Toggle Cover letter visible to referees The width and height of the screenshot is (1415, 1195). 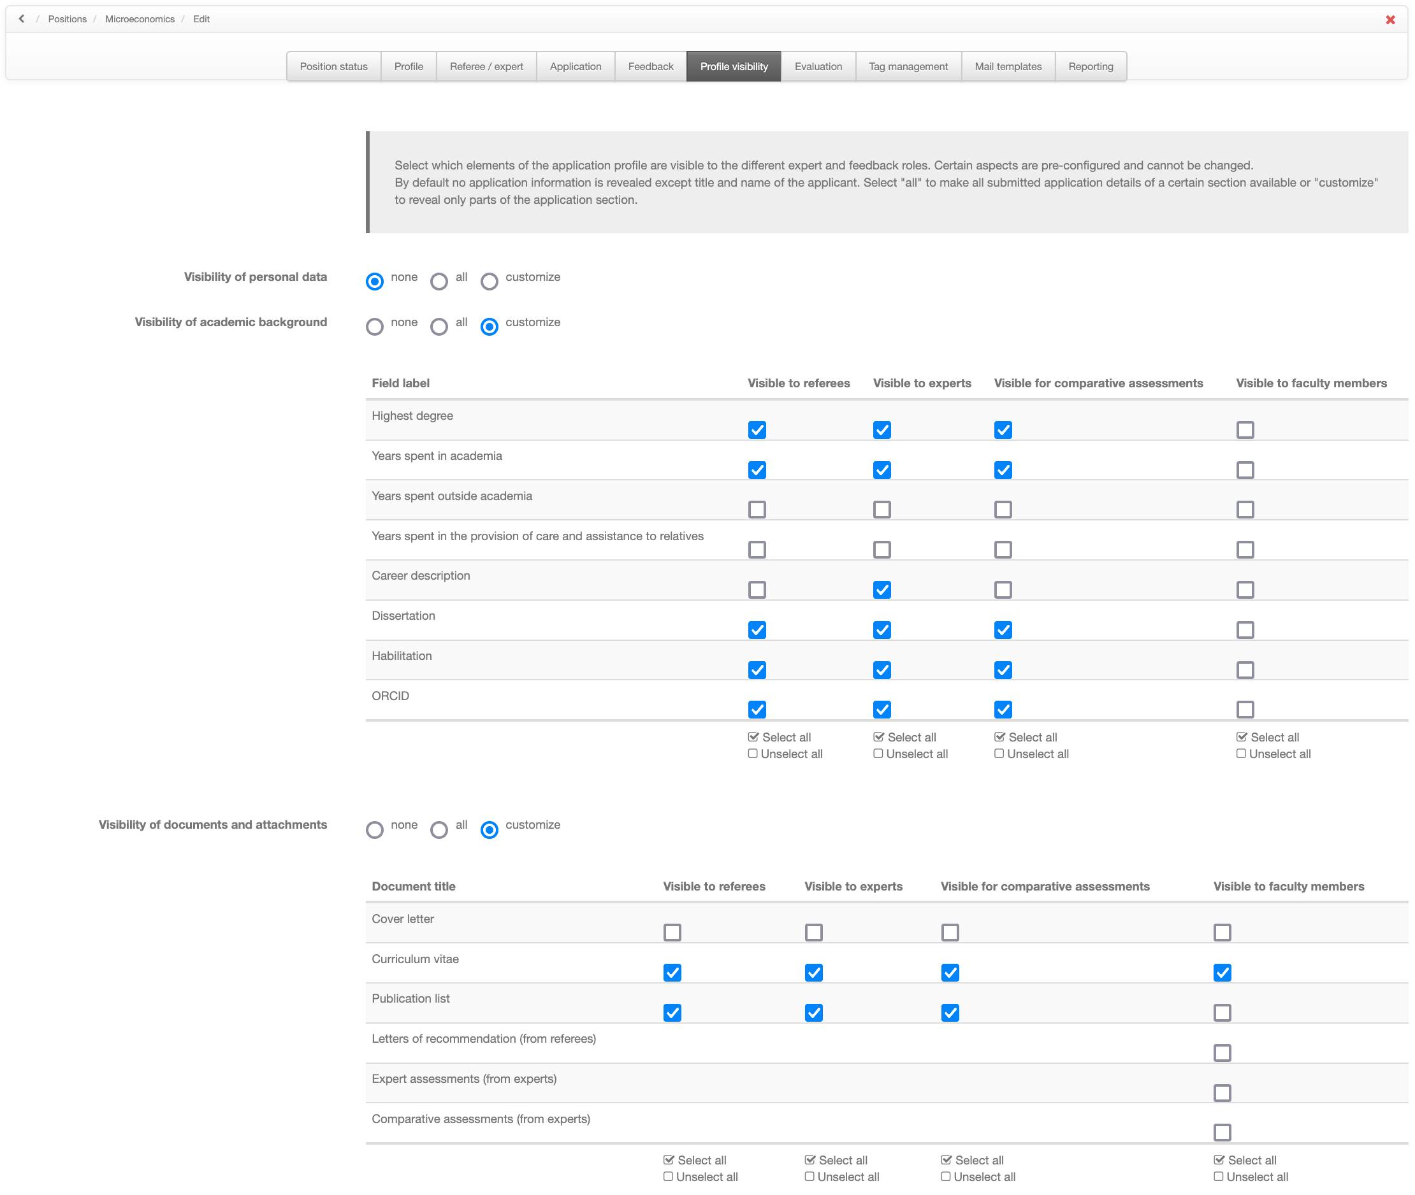(x=670, y=931)
